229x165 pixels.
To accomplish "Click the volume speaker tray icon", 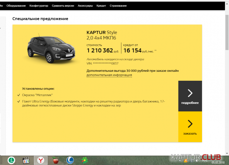I will (x=197, y=161).
